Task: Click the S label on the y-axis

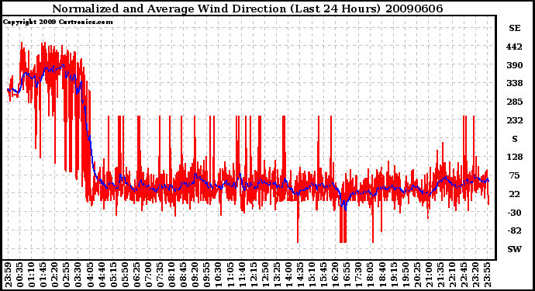Action: point(515,139)
